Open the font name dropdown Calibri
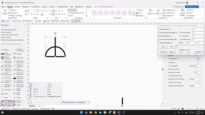Image resolution: width=205 pixels, height=115 pixels. 35,11
